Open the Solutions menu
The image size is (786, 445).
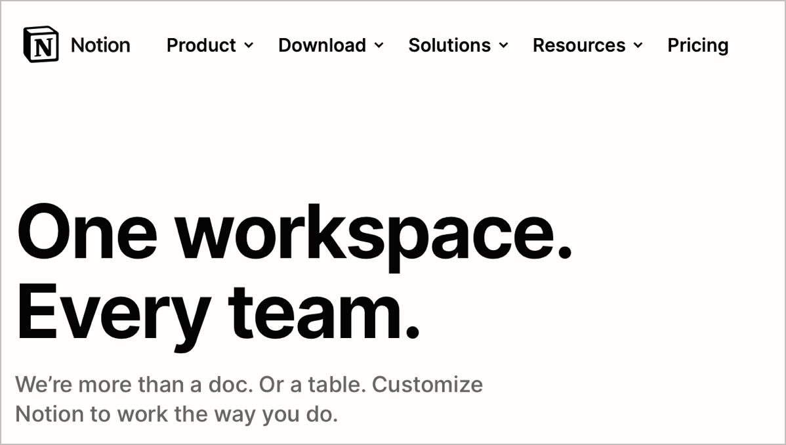click(449, 45)
